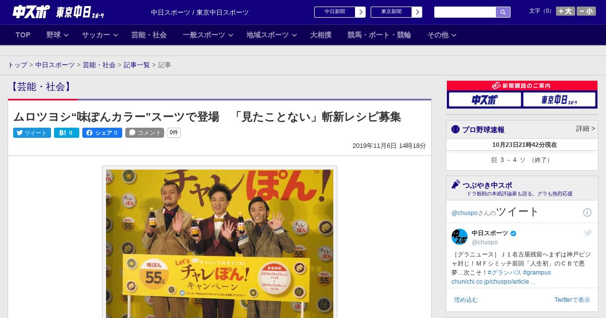Image resolution: width=606 pixels, height=318 pixels.
Task: Go to TOP in navigation bar
Action: [23, 35]
